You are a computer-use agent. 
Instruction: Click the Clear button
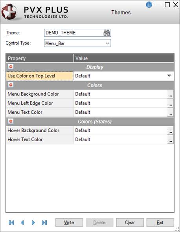130,223
